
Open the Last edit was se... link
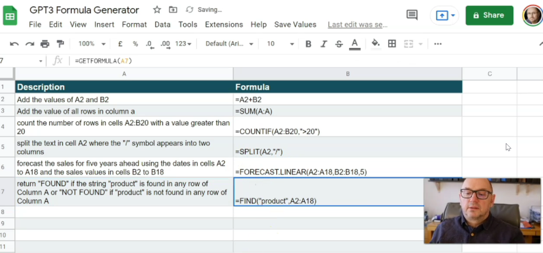(357, 24)
